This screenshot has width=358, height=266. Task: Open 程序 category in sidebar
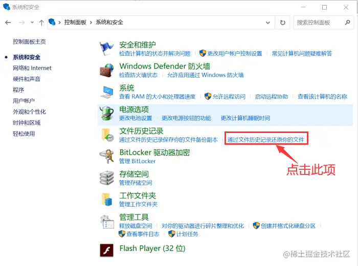(18, 90)
